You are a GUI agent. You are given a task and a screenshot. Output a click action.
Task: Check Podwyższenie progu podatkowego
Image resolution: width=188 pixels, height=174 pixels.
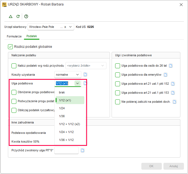(14, 101)
